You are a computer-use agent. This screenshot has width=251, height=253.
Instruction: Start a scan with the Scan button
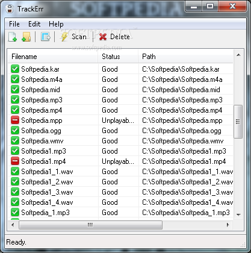(x=73, y=37)
